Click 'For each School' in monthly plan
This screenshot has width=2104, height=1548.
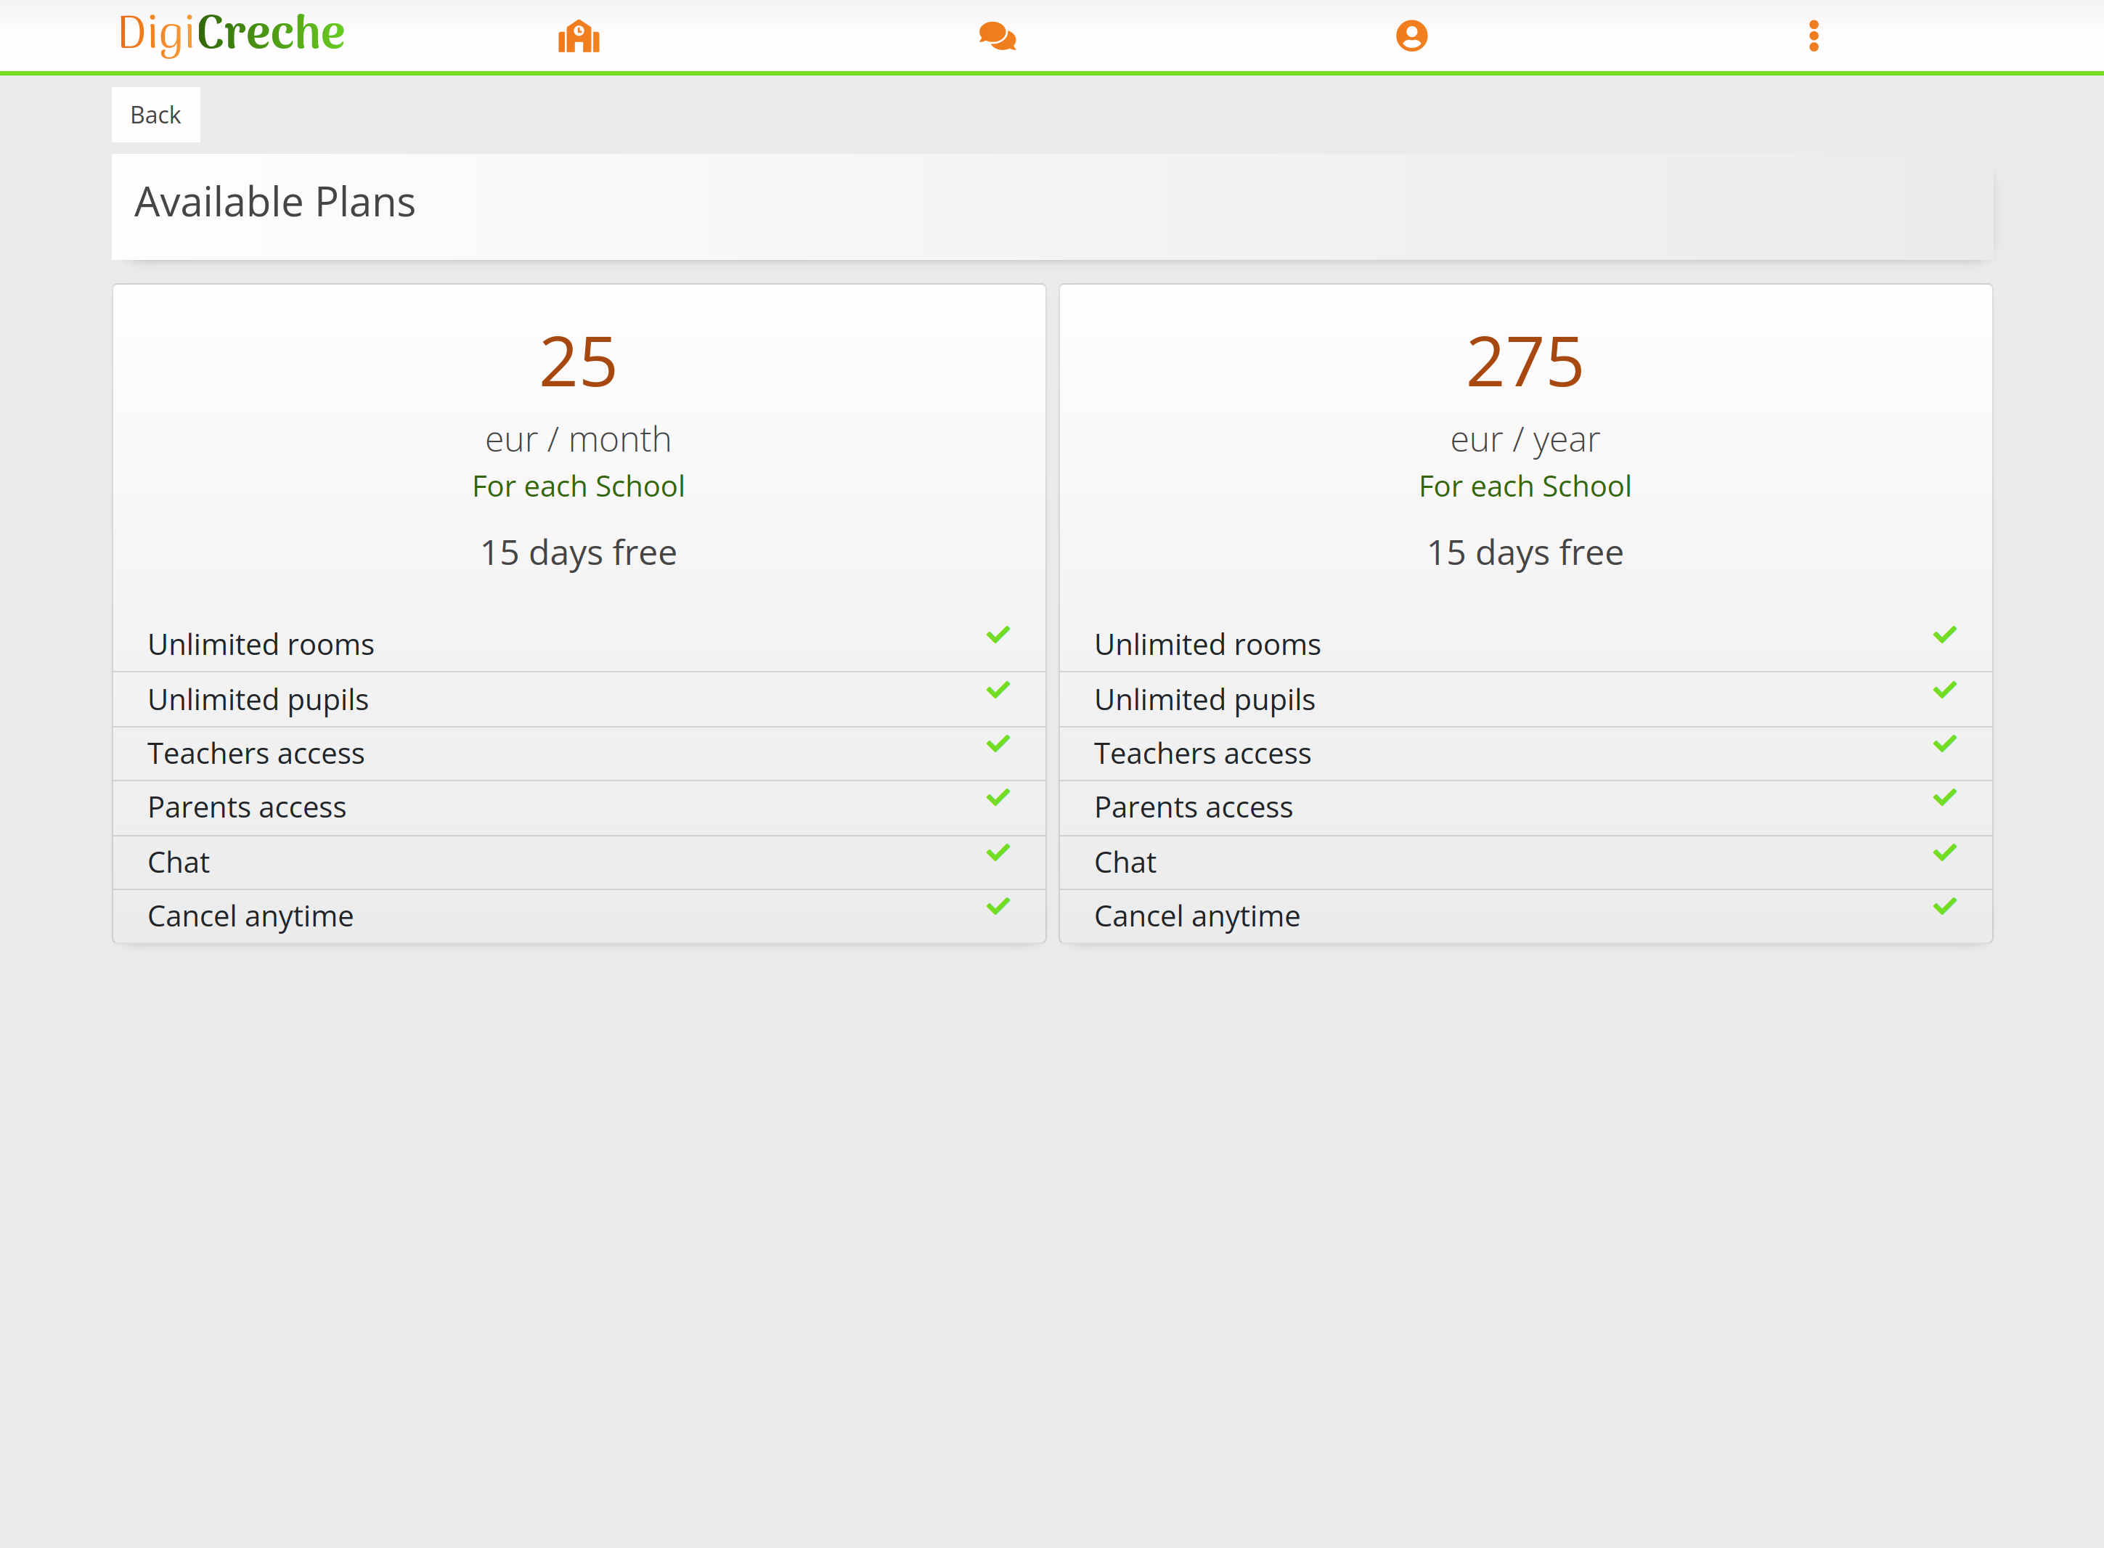pyautogui.click(x=579, y=486)
